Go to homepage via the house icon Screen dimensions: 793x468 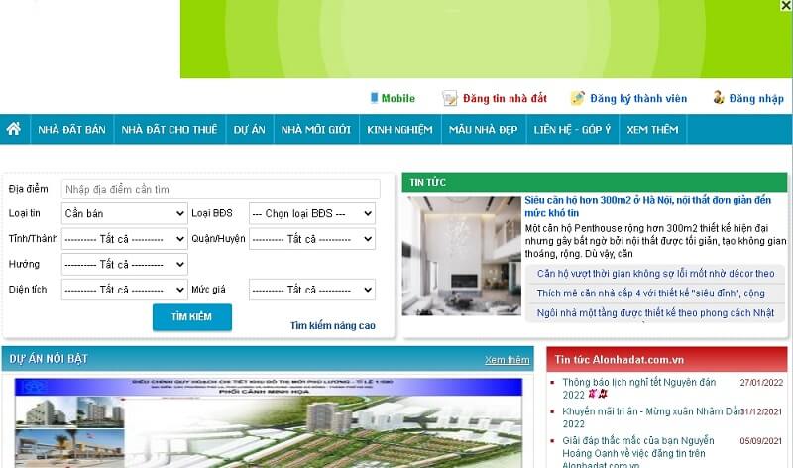click(14, 129)
